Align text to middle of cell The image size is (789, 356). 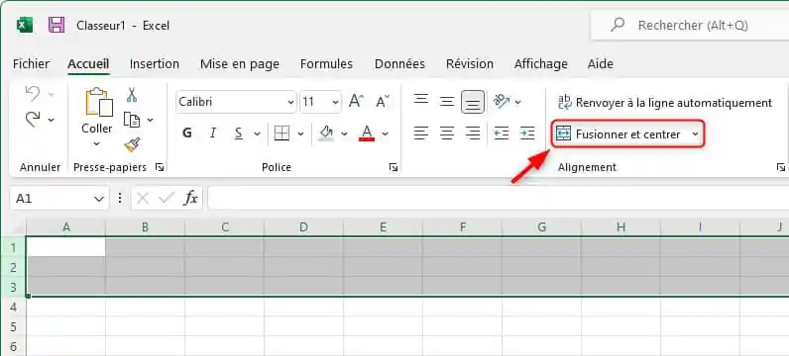[447, 102]
